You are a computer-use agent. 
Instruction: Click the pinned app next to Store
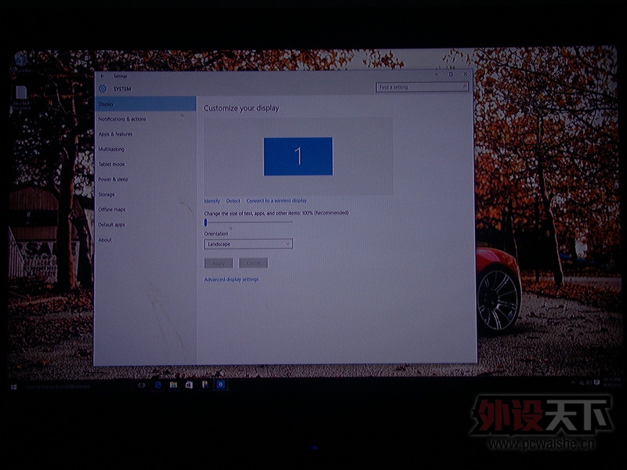click(x=205, y=385)
